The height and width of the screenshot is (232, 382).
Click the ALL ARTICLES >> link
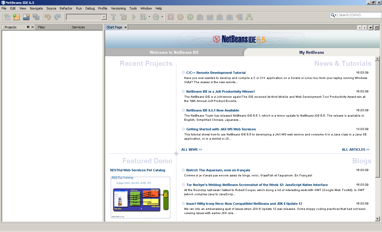[x=356, y=149]
